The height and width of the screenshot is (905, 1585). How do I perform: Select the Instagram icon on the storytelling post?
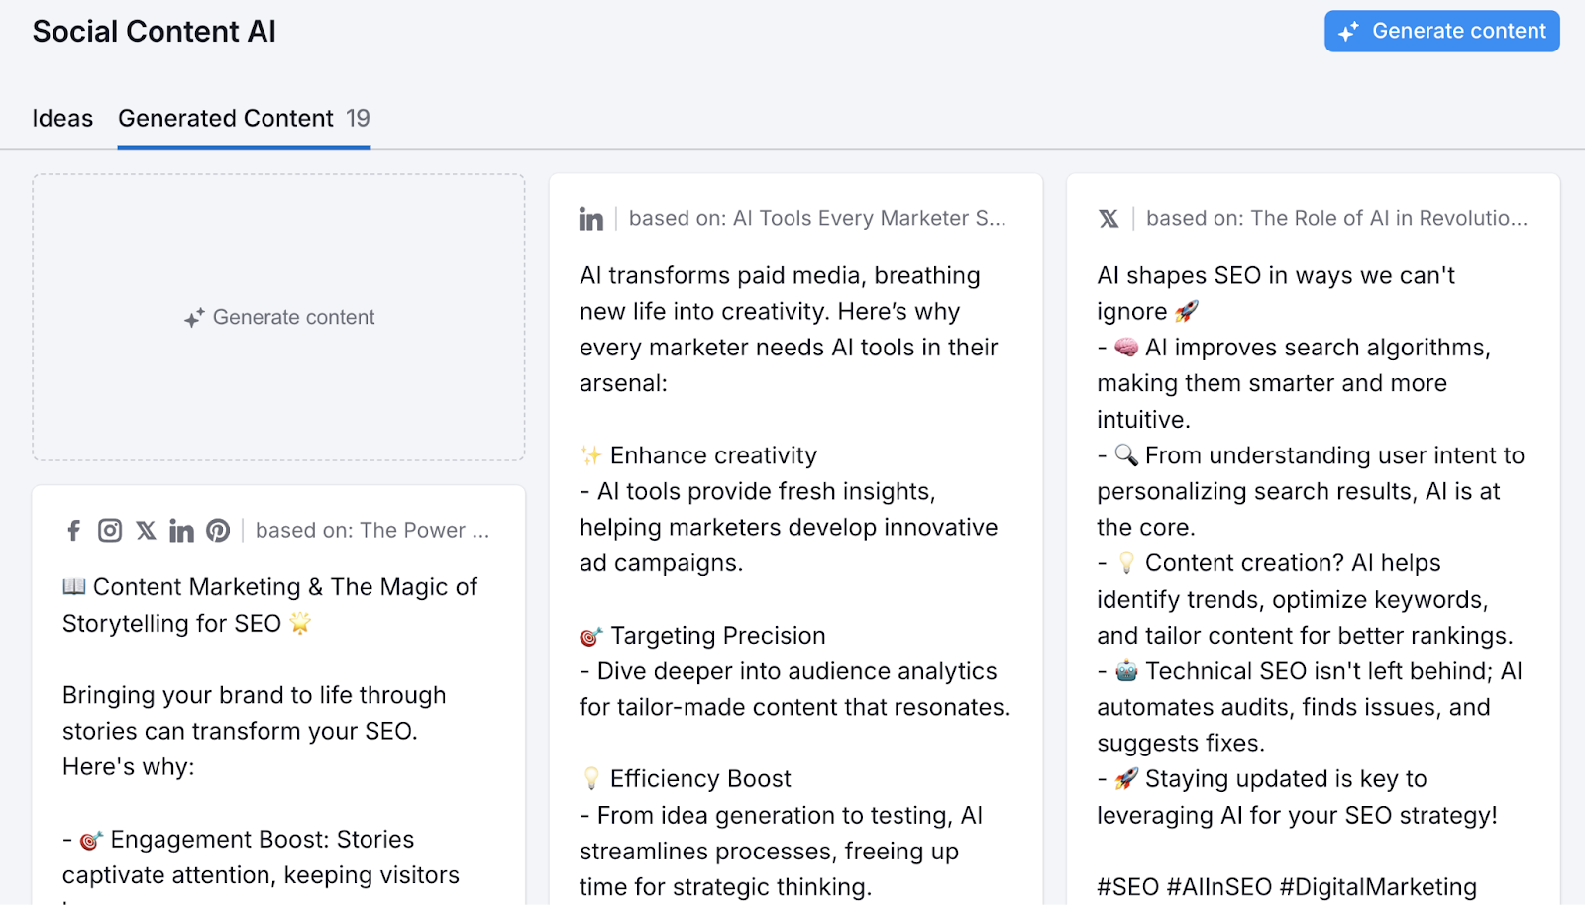click(x=109, y=530)
